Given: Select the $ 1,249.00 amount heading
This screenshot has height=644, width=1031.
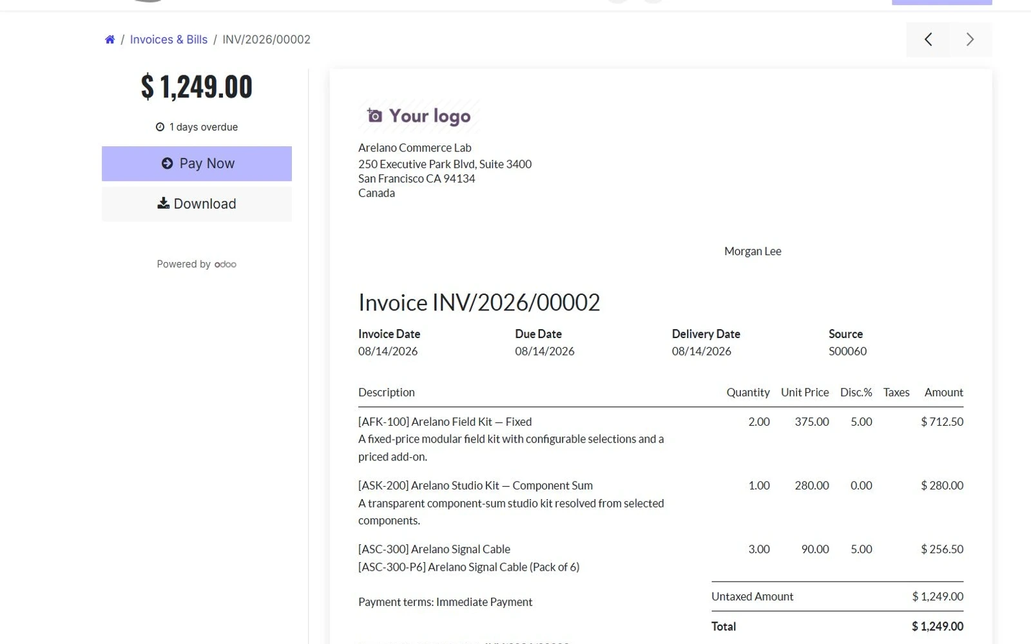Looking at the screenshot, I should (x=197, y=87).
